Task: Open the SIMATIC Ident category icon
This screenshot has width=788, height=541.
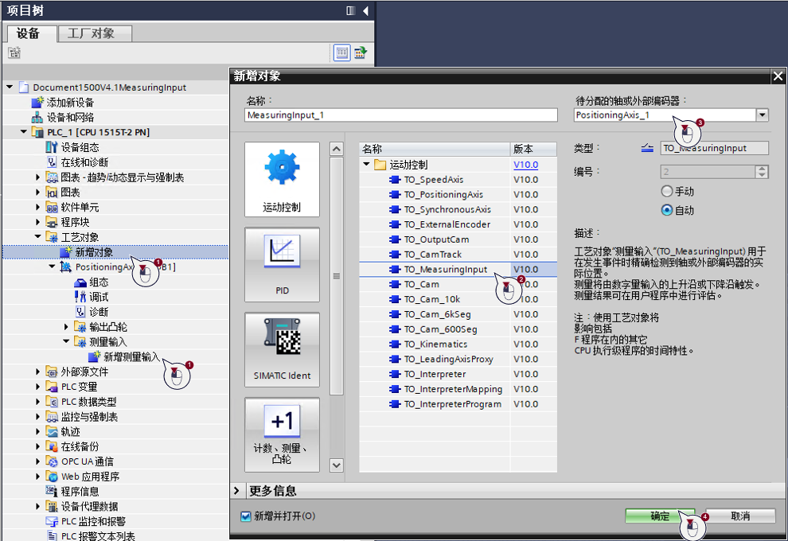Action: pyautogui.click(x=282, y=349)
